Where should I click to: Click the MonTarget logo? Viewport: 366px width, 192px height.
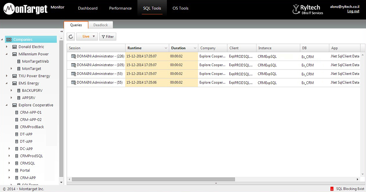pyautogui.click(x=25, y=9)
